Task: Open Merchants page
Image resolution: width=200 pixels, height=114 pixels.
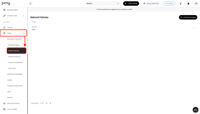Action: (12, 68)
